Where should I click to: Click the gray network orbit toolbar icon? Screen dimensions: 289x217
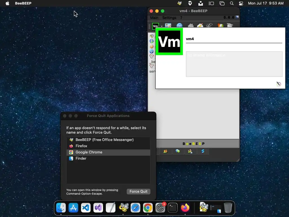[209, 25]
